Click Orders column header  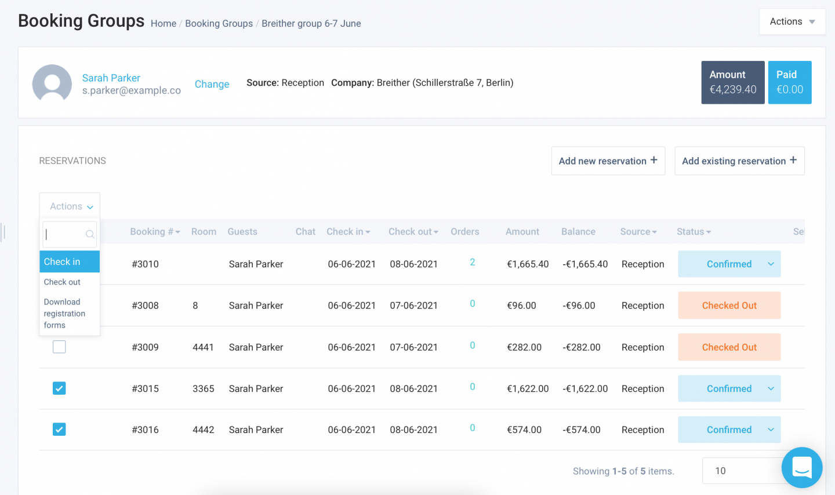pyautogui.click(x=465, y=231)
